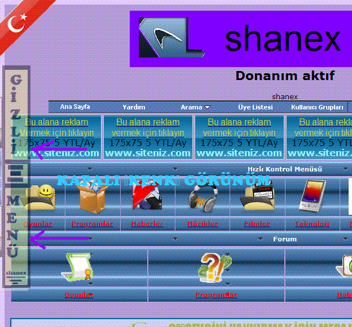Click the forum Oyunlar certificate scroll icon
Screen dimensions: 352x327
77,267
